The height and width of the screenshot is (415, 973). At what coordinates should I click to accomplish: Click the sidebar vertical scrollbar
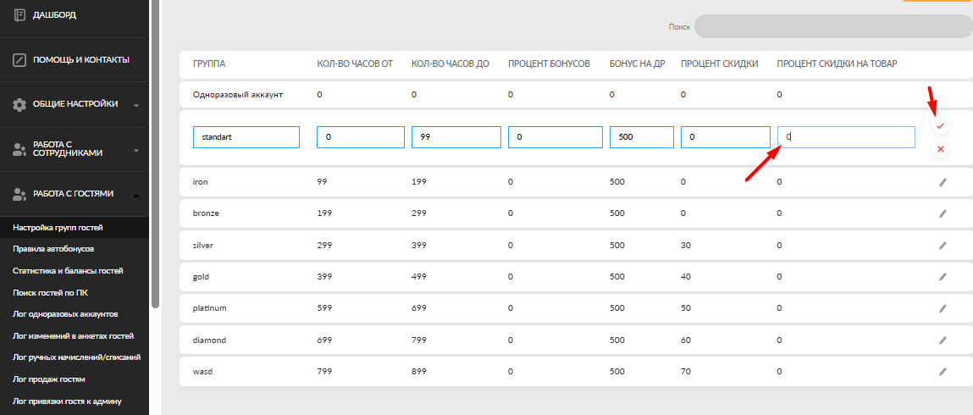[x=155, y=154]
